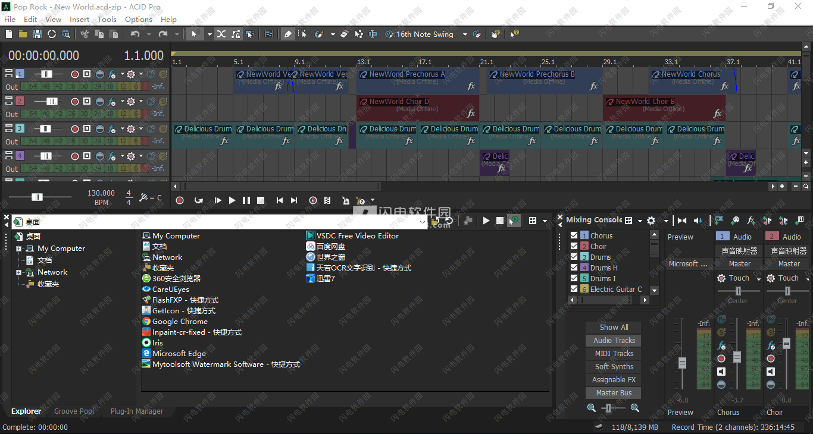Expand My Computer in Explorer tree
The height and width of the screenshot is (434, 813).
(18, 249)
